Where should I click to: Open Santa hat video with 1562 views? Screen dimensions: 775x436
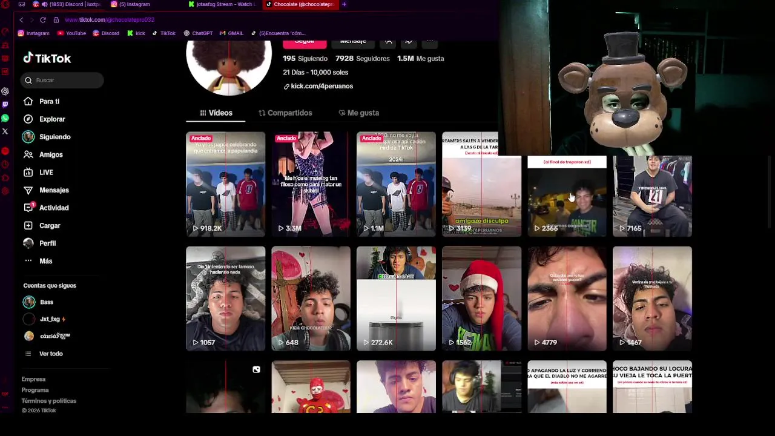(x=481, y=299)
